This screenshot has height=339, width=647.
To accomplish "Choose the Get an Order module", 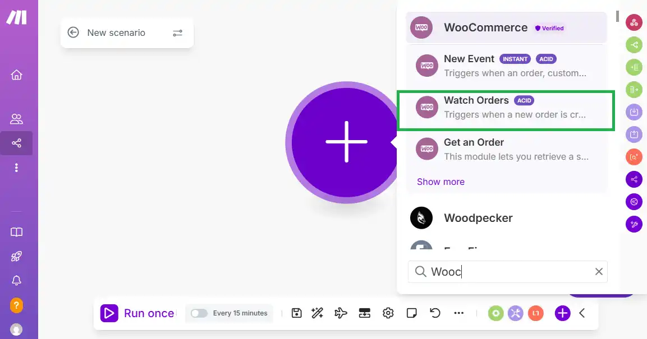I will (x=506, y=149).
